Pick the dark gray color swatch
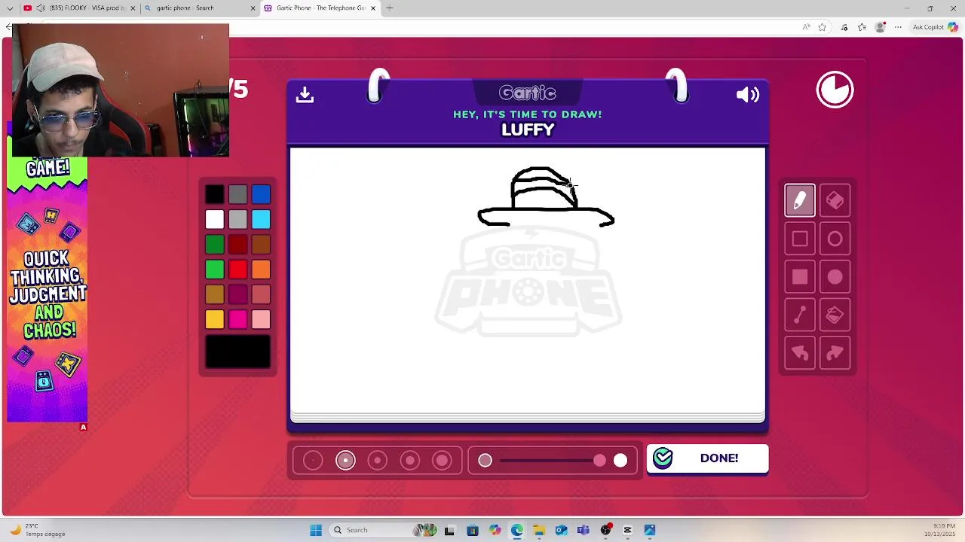The width and height of the screenshot is (965, 542). tap(238, 195)
